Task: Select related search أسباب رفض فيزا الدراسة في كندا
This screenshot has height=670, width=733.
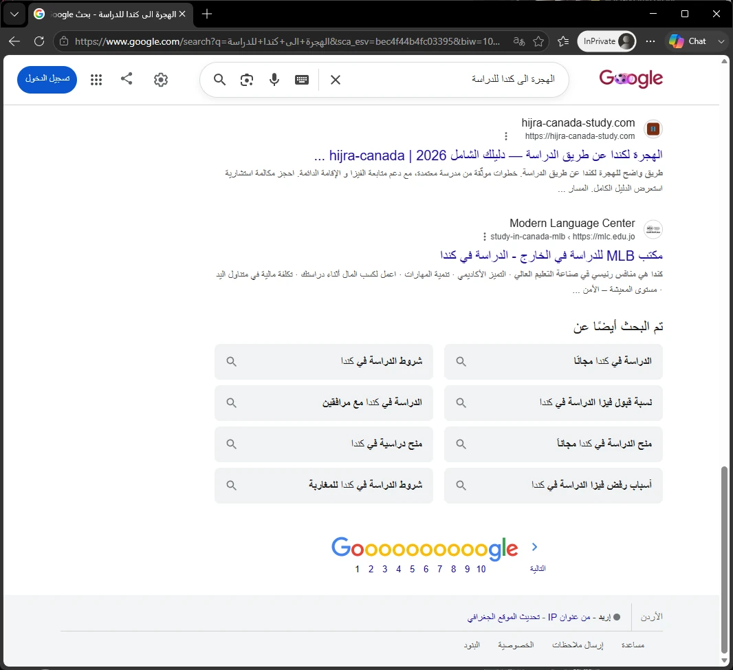Action: tap(553, 486)
